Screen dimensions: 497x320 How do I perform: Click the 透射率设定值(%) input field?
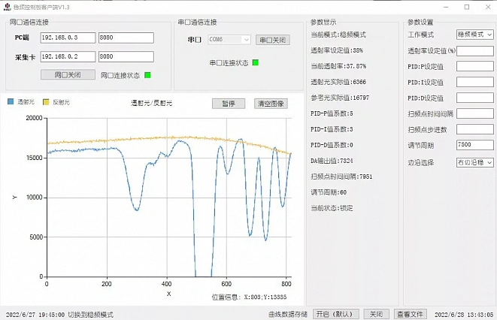[474, 50]
